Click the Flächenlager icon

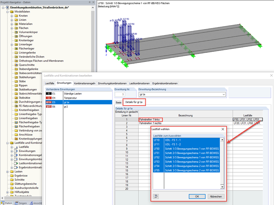(16, 49)
